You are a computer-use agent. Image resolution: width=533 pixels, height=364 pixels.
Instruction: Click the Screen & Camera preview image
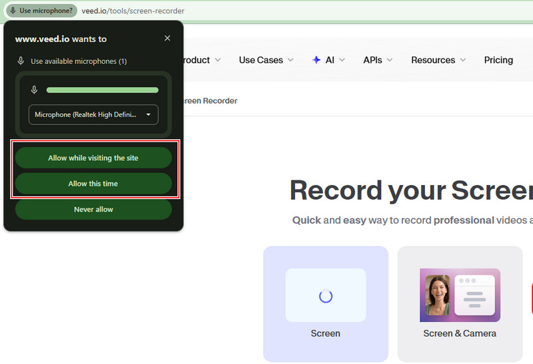click(460, 295)
